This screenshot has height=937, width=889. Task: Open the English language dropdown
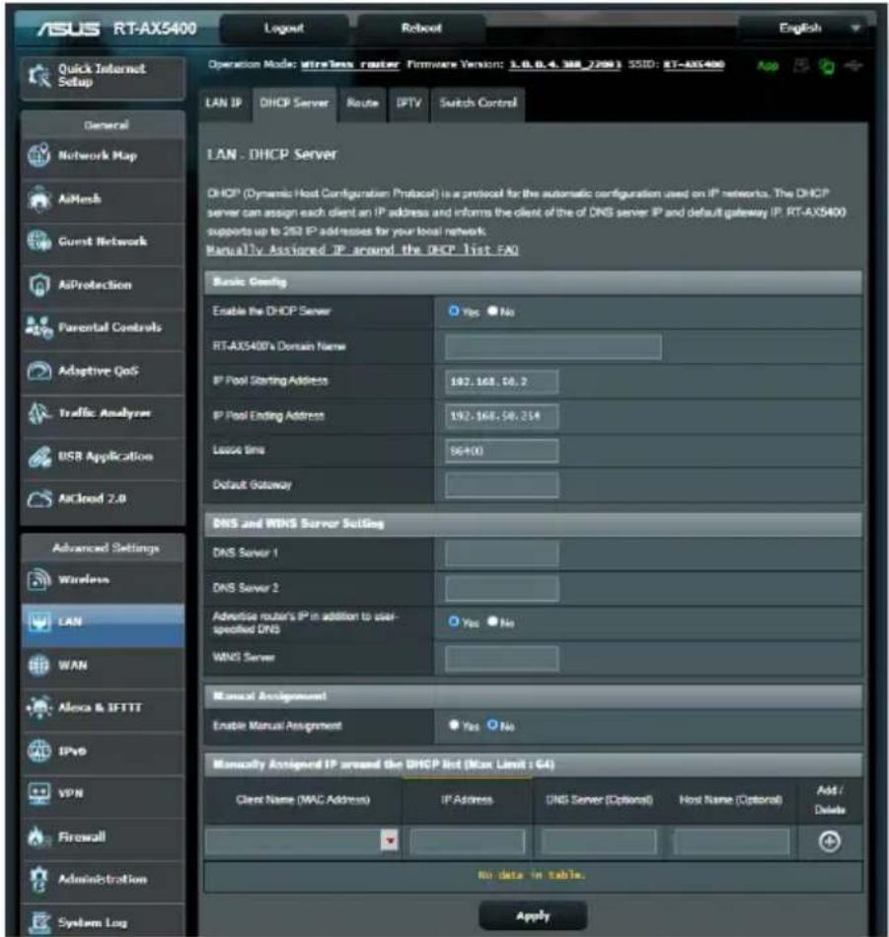(803, 28)
